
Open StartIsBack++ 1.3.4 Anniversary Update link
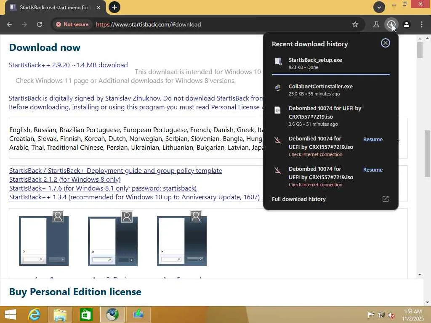pyautogui.click(x=134, y=197)
